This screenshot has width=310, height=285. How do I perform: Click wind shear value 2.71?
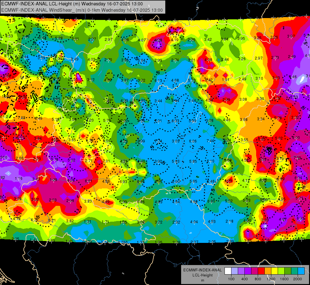89,161
